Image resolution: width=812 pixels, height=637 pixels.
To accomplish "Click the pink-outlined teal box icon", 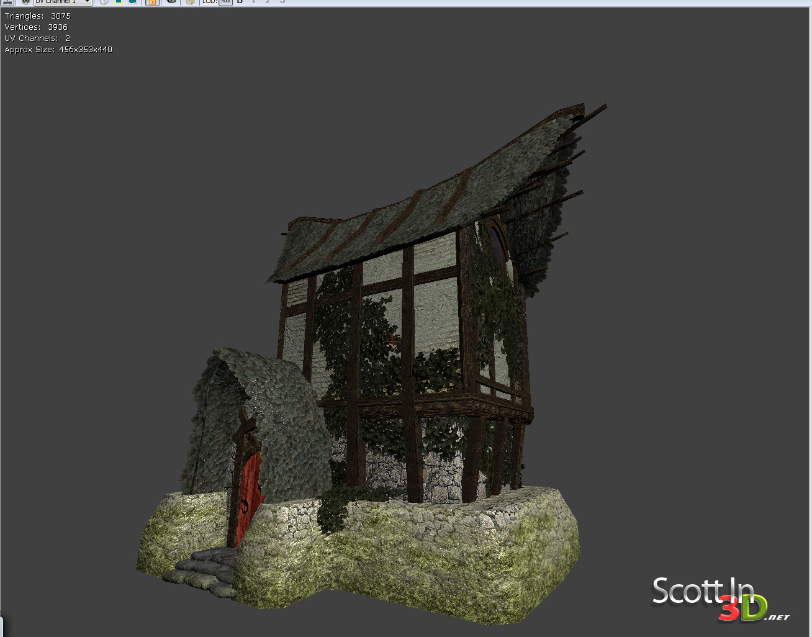I will coord(132,2).
